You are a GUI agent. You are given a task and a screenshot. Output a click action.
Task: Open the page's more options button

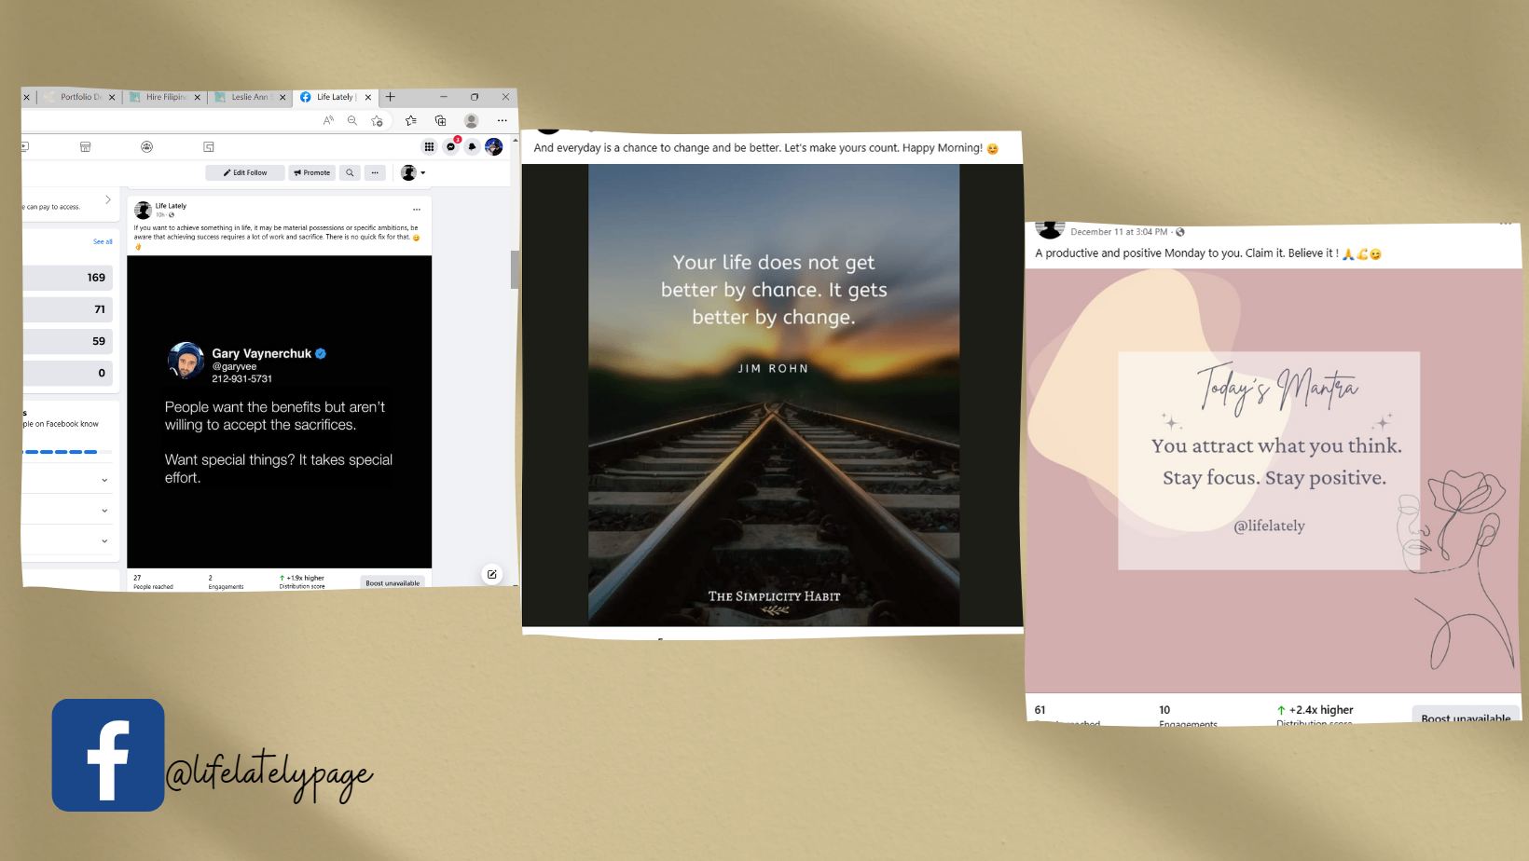tap(375, 172)
